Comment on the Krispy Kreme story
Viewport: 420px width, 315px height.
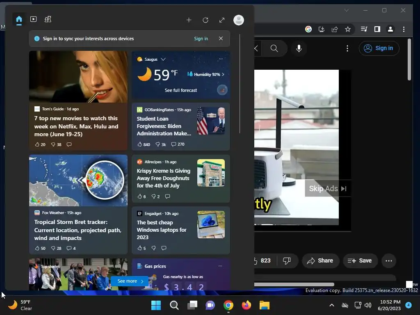tap(168, 196)
